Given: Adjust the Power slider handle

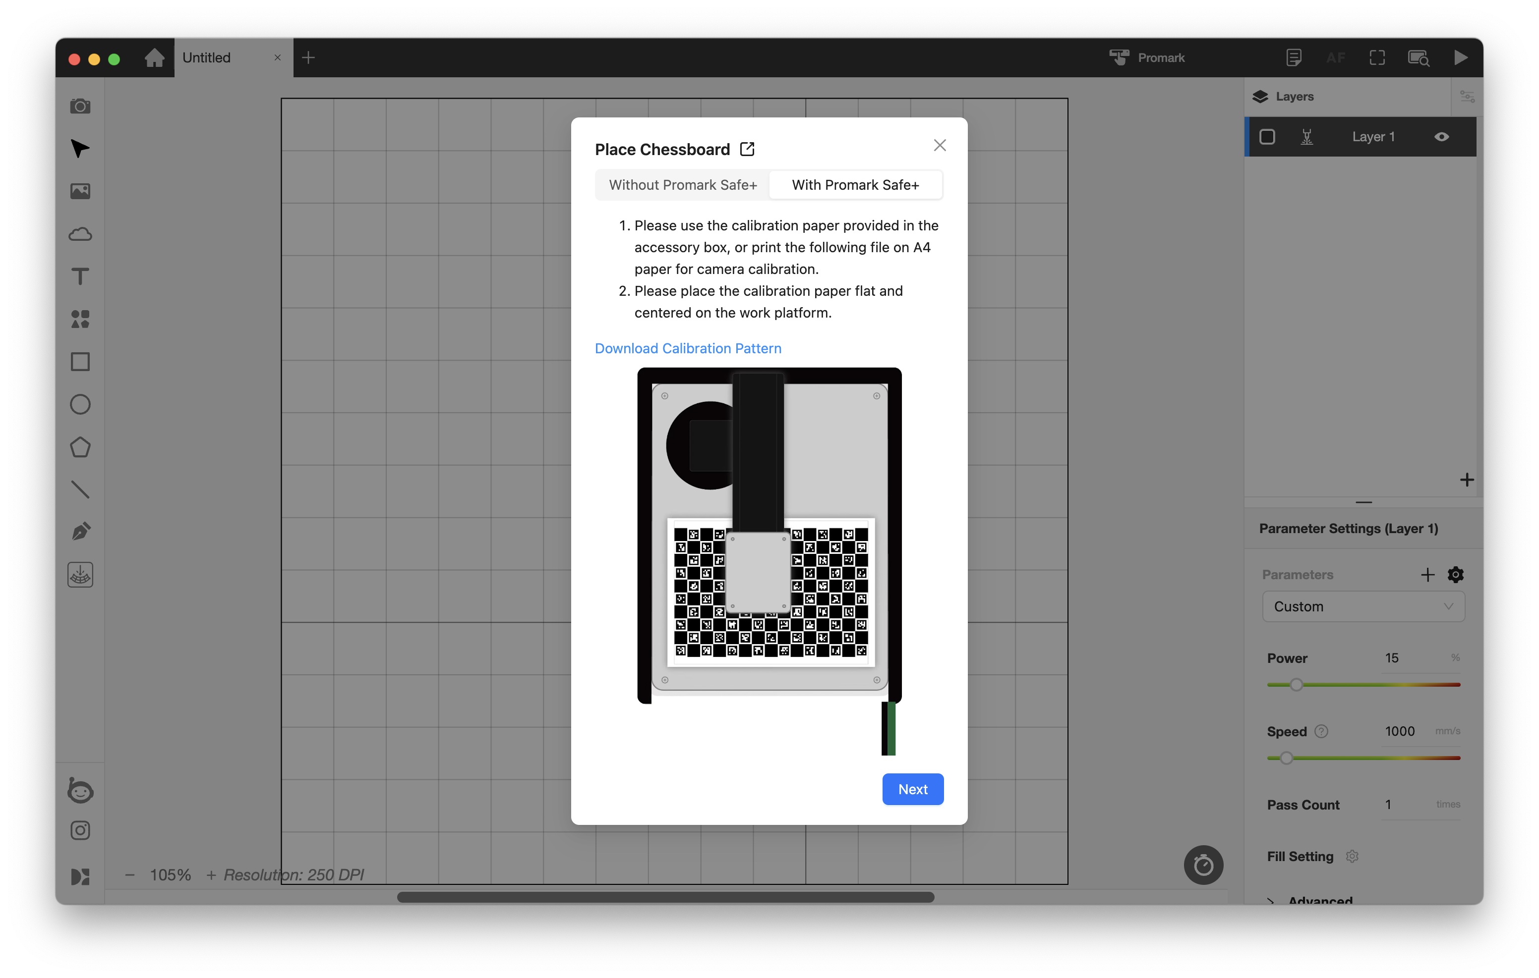Looking at the screenshot, I should pyautogui.click(x=1296, y=685).
